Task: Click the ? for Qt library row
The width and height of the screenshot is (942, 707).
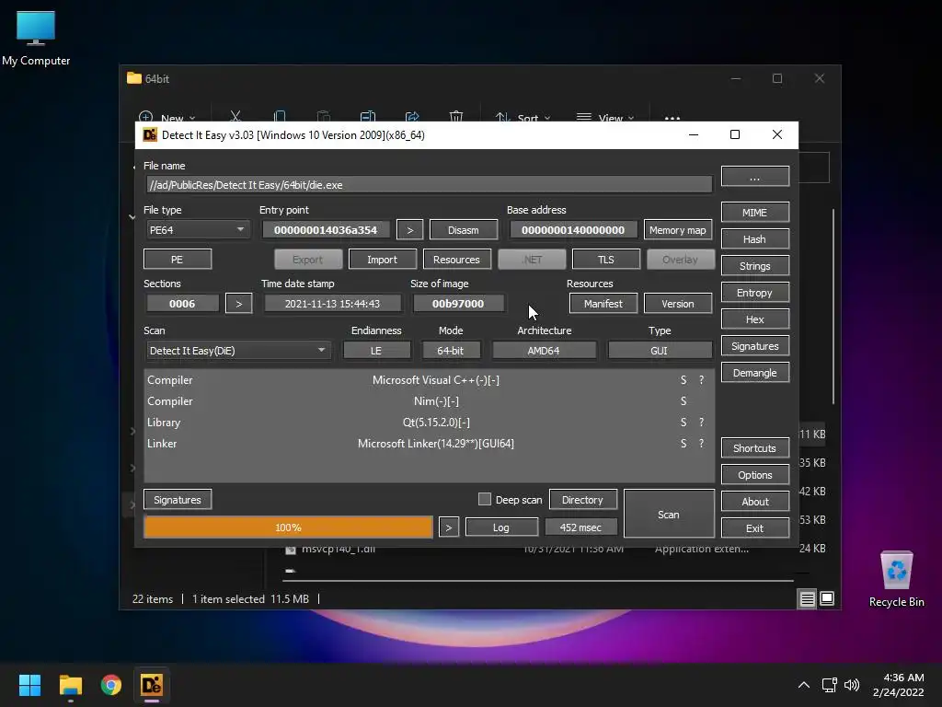Action: click(x=701, y=422)
